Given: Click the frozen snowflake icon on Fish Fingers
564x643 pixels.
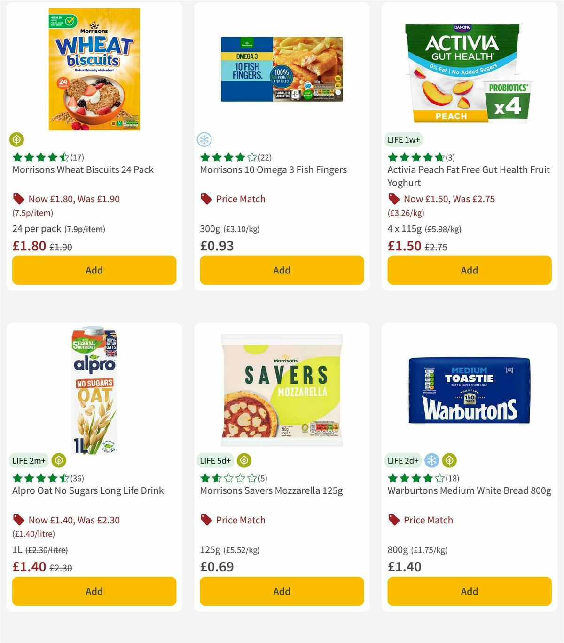Looking at the screenshot, I should tap(204, 140).
